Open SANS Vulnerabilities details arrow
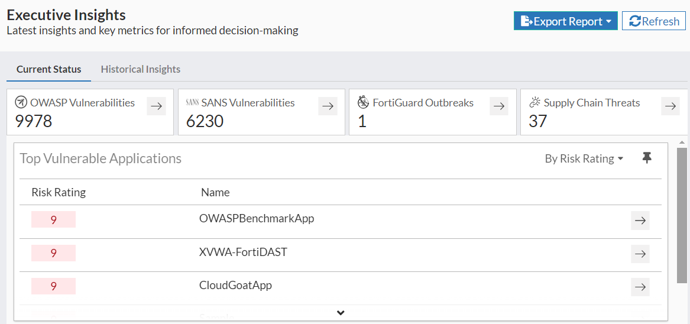The height and width of the screenshot is (324, 690). pos(328,106)
